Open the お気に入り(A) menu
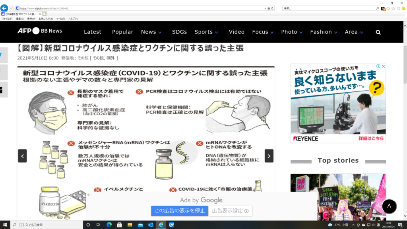The width and height of the screenshot is (407, 229). [x=46, y=19]
